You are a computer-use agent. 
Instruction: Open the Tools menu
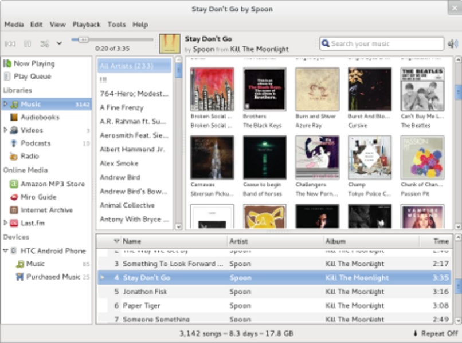(116, 25)
